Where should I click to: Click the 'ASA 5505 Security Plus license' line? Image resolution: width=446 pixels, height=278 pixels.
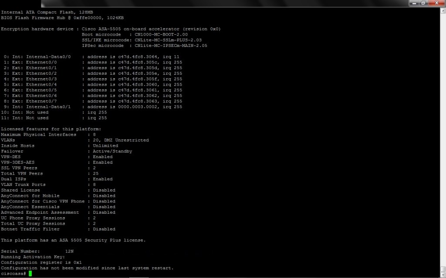point(73,240)
